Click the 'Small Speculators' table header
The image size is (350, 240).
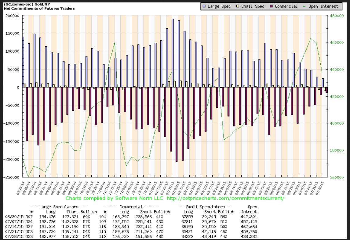click(x=207, y=207)
